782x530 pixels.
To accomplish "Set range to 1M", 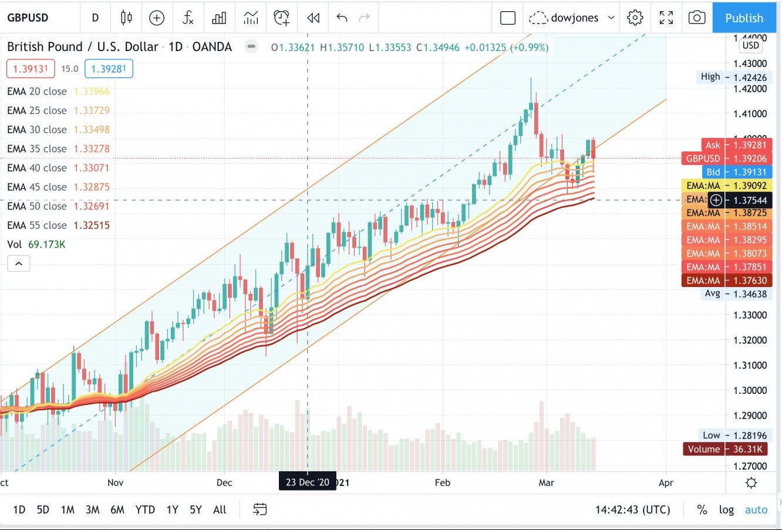I will tap(68, 509).
